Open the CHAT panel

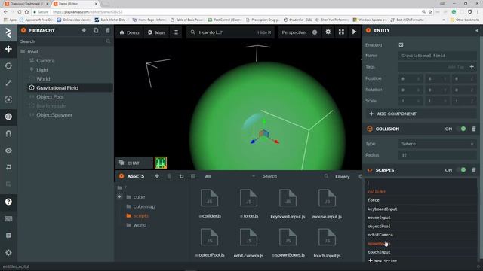134,163
